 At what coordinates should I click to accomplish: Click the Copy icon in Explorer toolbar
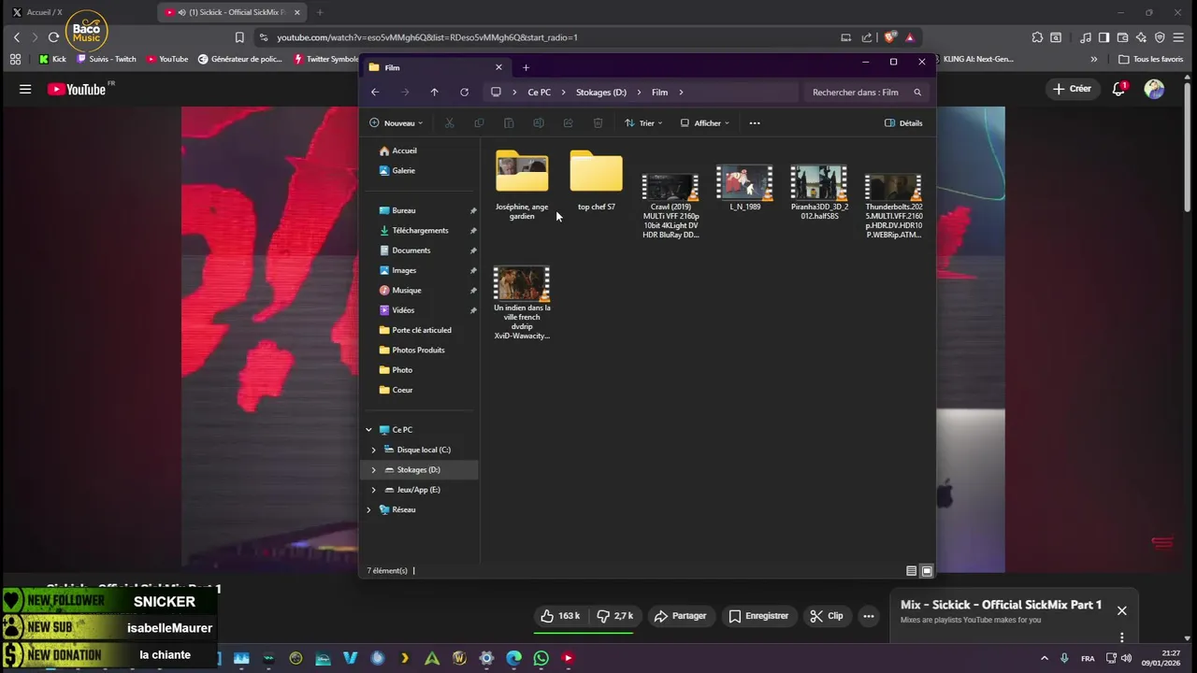[479, 122]
